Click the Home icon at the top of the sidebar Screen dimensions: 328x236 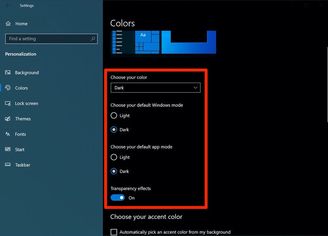[x=7, y=23]
